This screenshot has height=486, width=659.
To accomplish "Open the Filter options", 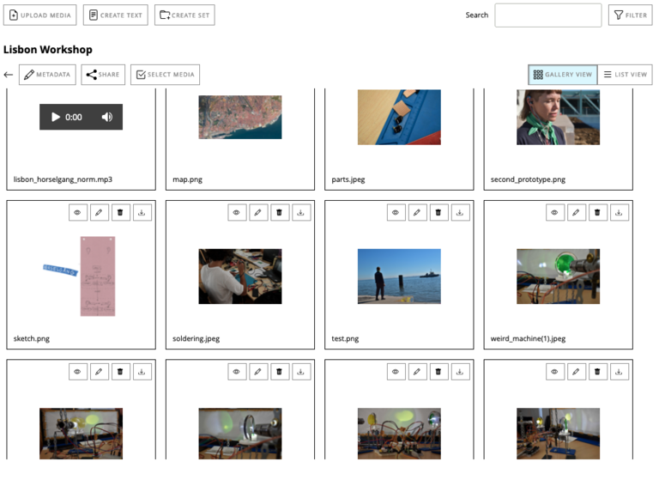I will coord(630,15).
